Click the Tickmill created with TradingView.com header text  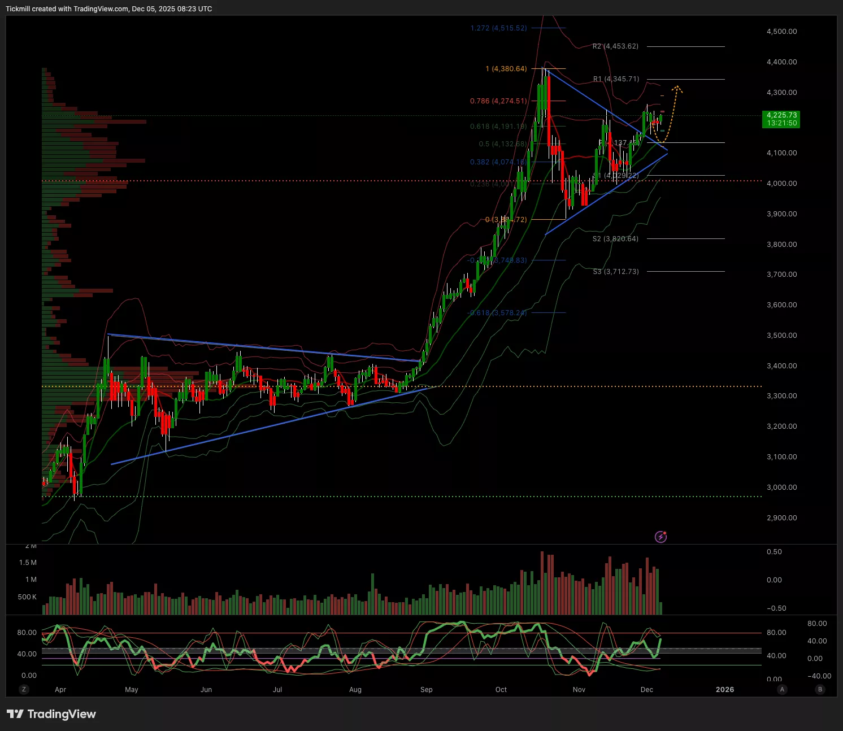pyautogui.click(x=108, y=9)
